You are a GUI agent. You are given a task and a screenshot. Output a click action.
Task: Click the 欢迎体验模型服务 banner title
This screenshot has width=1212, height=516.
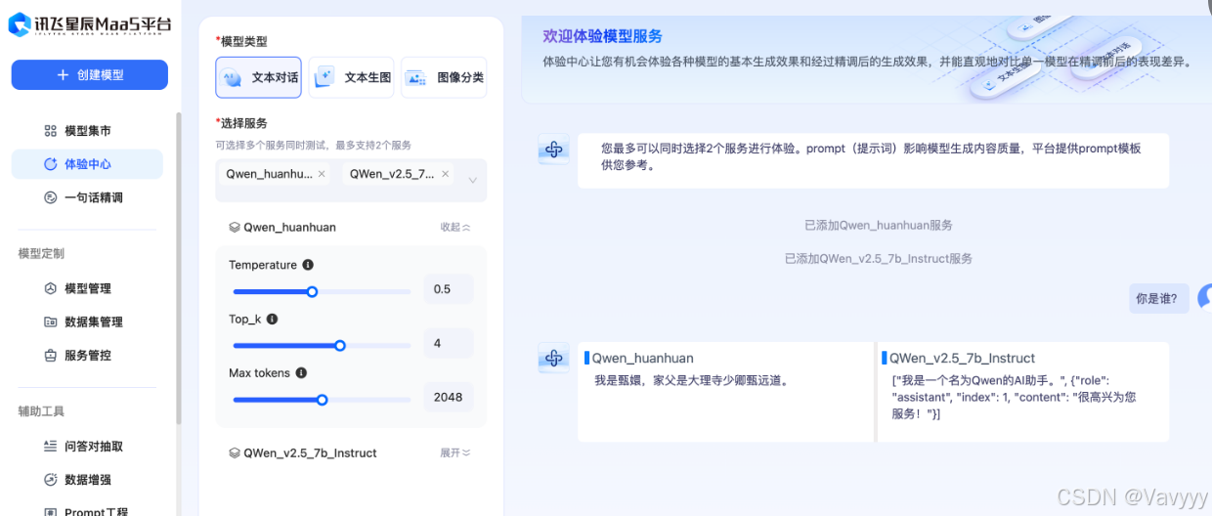[x=602, y=36]
